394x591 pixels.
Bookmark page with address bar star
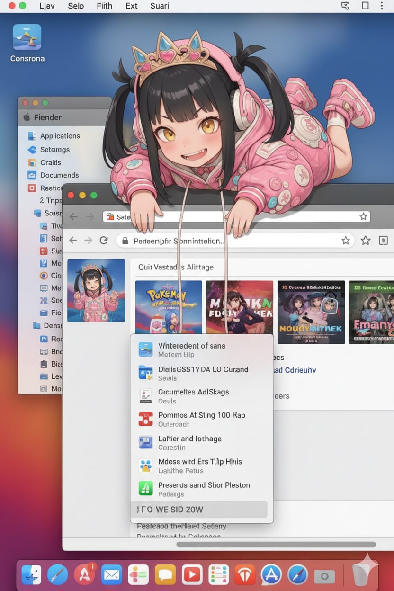[x=346, y=241]
